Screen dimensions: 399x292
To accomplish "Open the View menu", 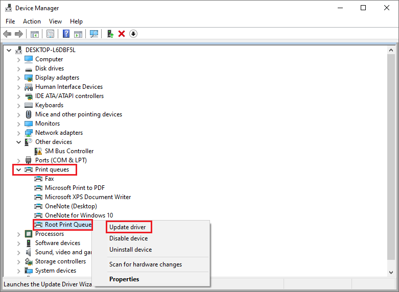I will pos(55,21).
